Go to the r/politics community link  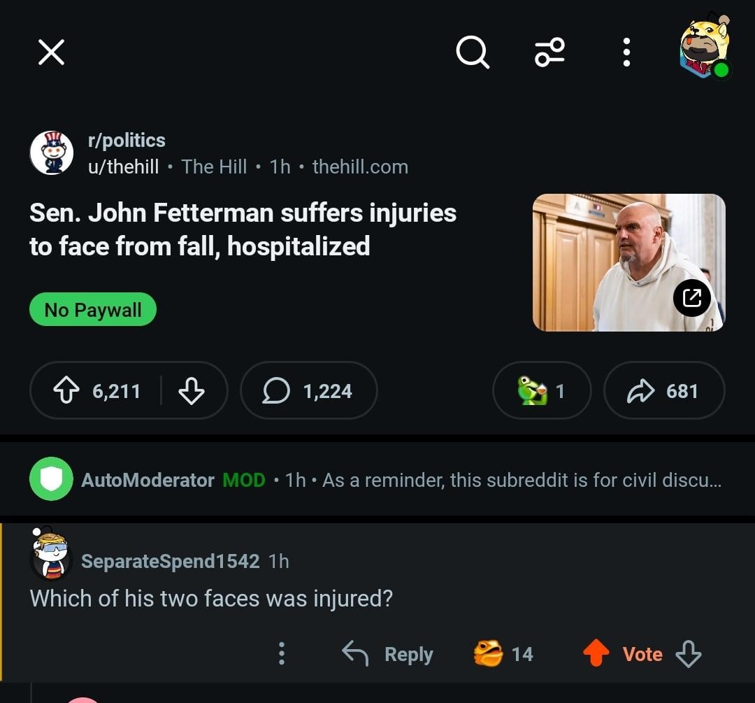127,140
